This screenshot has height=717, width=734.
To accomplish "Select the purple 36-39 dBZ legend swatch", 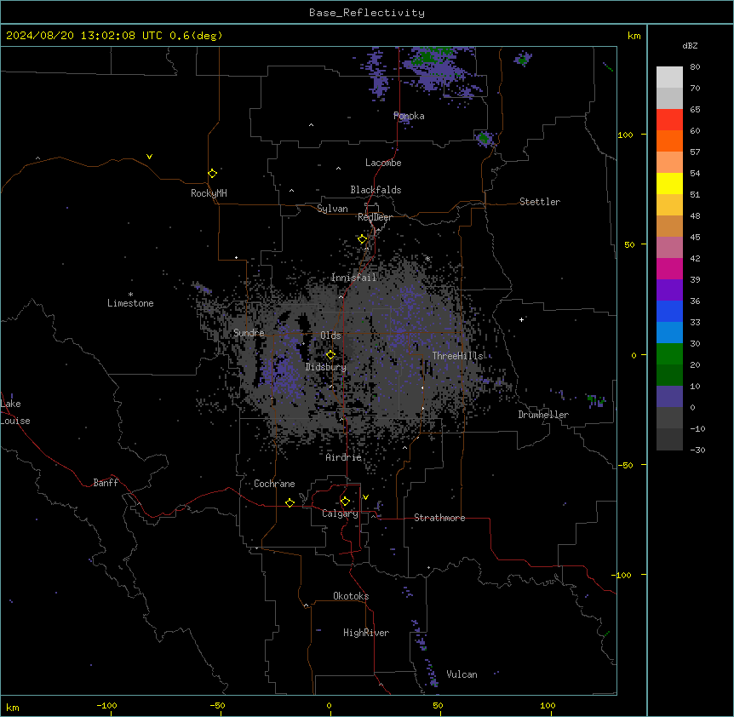I will (669, 290).
